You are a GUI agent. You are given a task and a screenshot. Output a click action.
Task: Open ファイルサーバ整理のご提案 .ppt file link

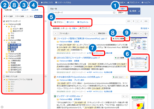(80, 39)
